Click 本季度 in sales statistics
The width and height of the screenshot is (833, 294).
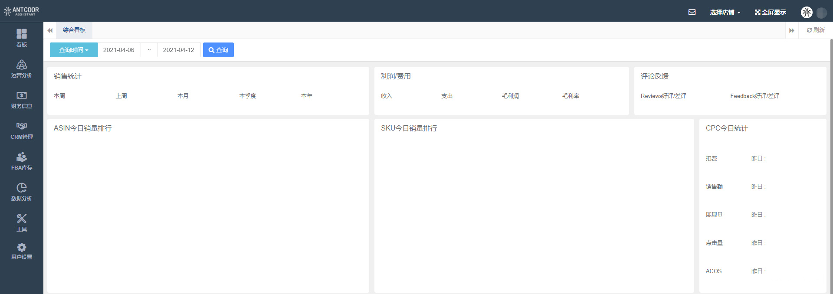point(248,96)
